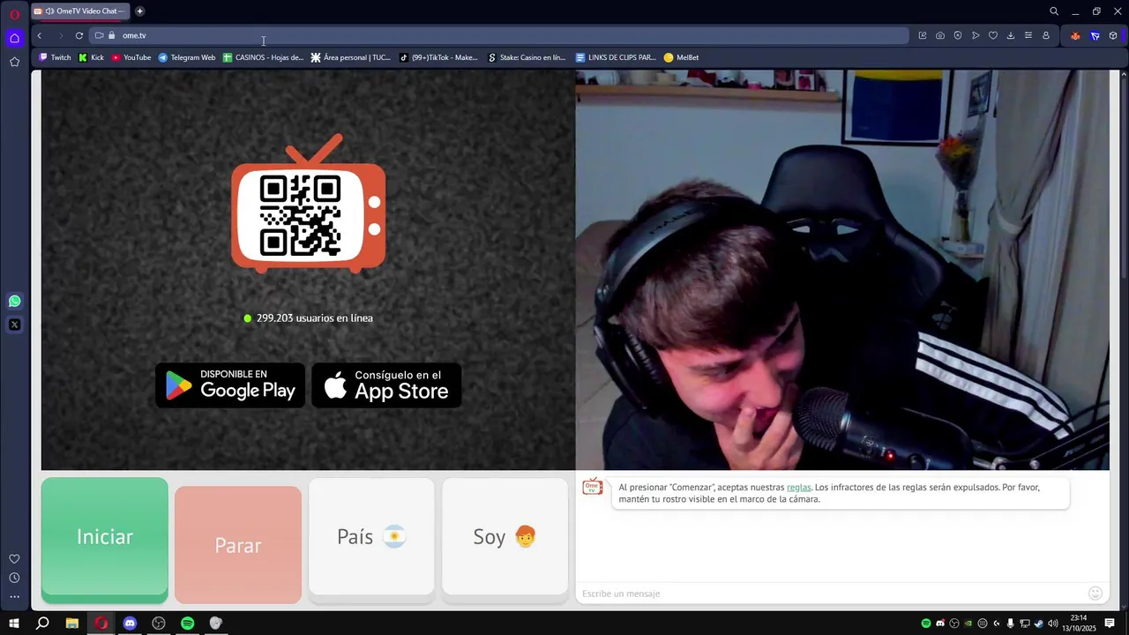Open sidebar bookmarks star icon

pos(14,62)
